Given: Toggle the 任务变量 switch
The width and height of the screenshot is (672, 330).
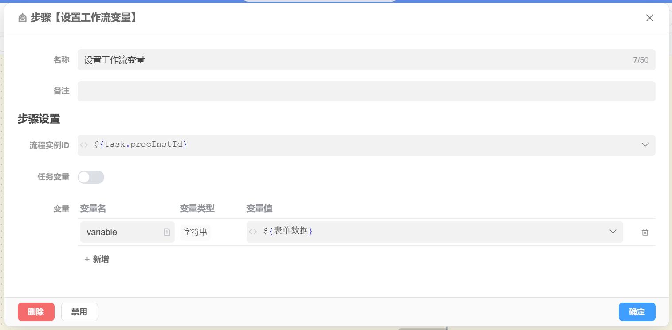Looking at the screenshot, I should point(91,177).
